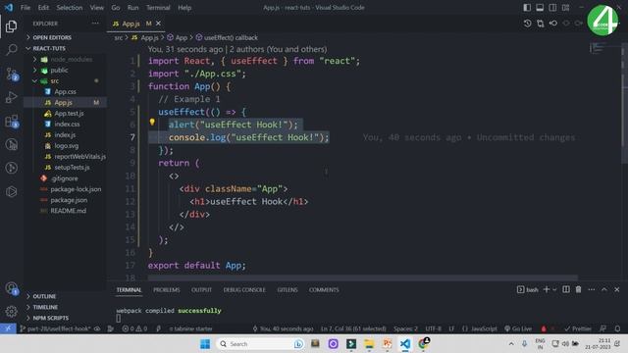Viewport: 628px width, 353px height.
Task: Click the remote window indicator in the status bar
Action: [x=8, y=328]
